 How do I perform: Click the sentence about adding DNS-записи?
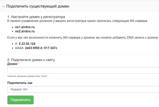point(83,38)
